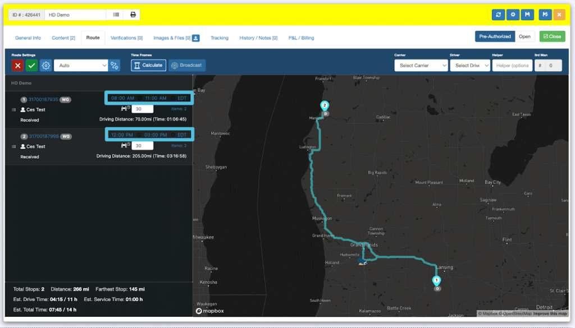Click map marker for stop 2

pos(325,106)
